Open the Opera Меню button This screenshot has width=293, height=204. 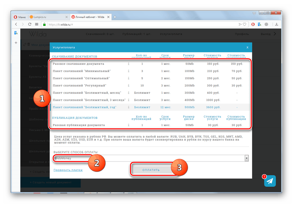point(20,17)
